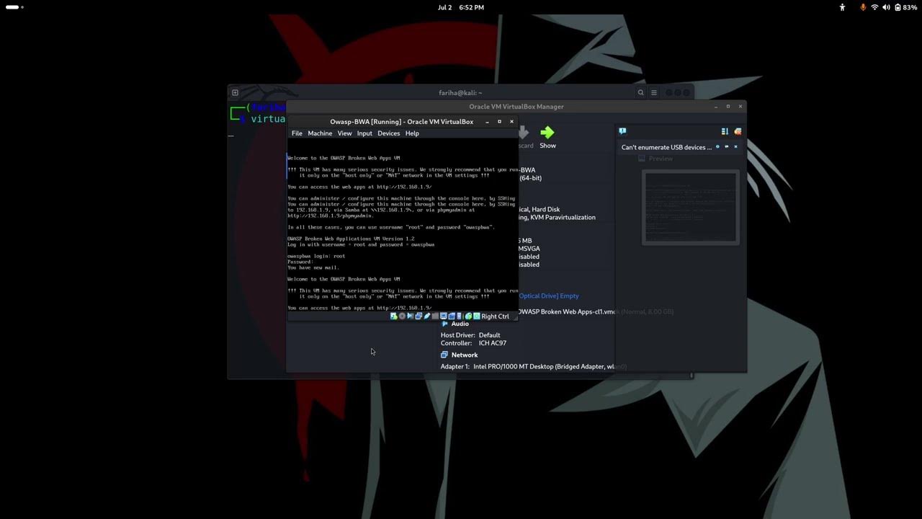
Task: Click the audio status bar icon
Action: [410, 316]
